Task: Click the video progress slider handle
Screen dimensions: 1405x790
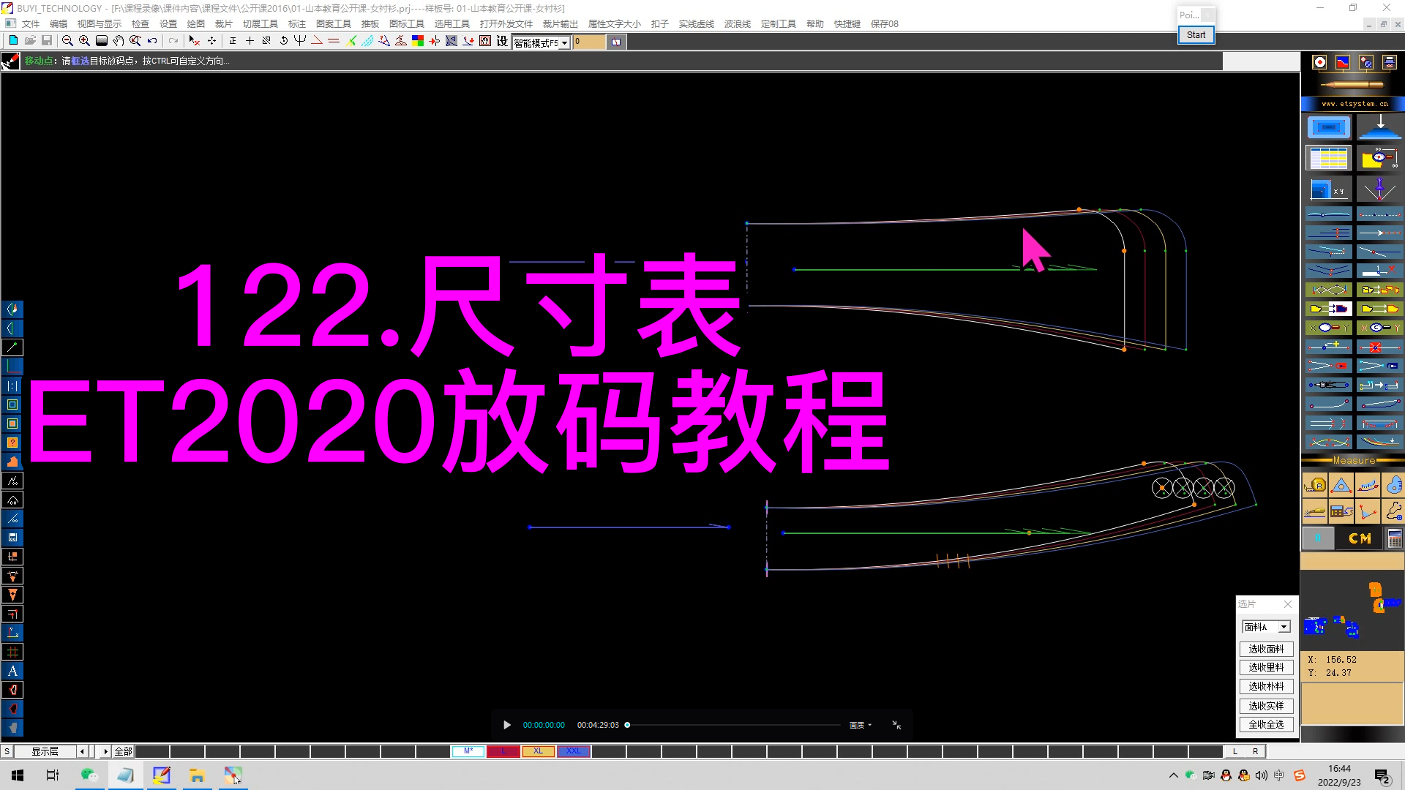Action: tap(627, 725)
